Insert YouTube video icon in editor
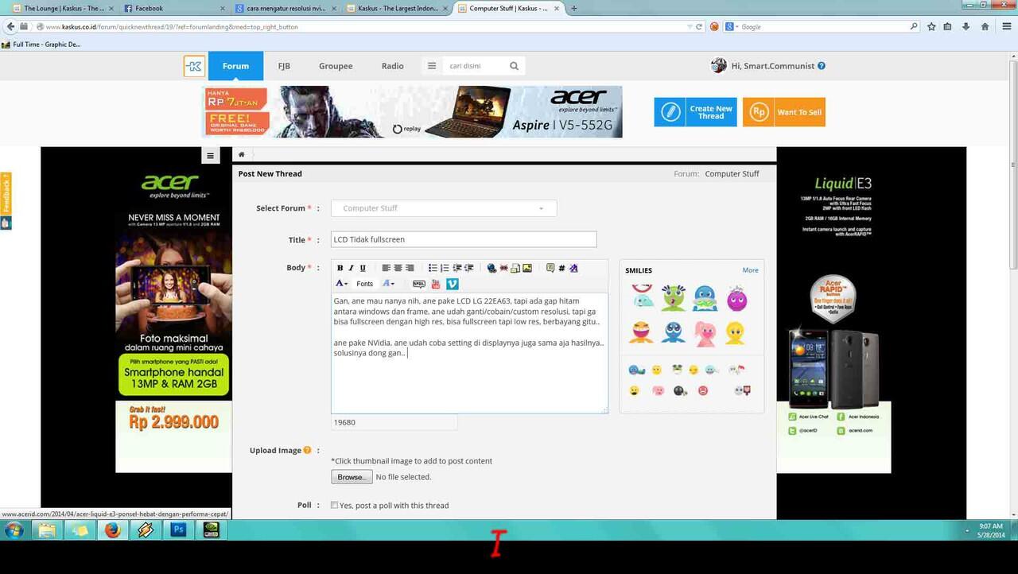The image size is (1018, 574). (x=436, y=284)
